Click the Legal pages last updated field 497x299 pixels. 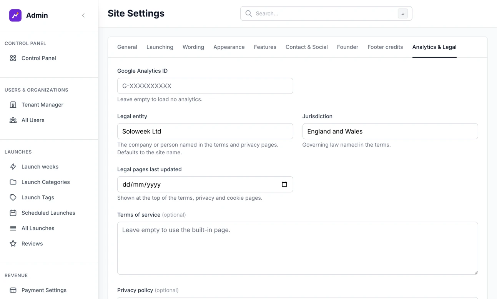pos(205,184)
